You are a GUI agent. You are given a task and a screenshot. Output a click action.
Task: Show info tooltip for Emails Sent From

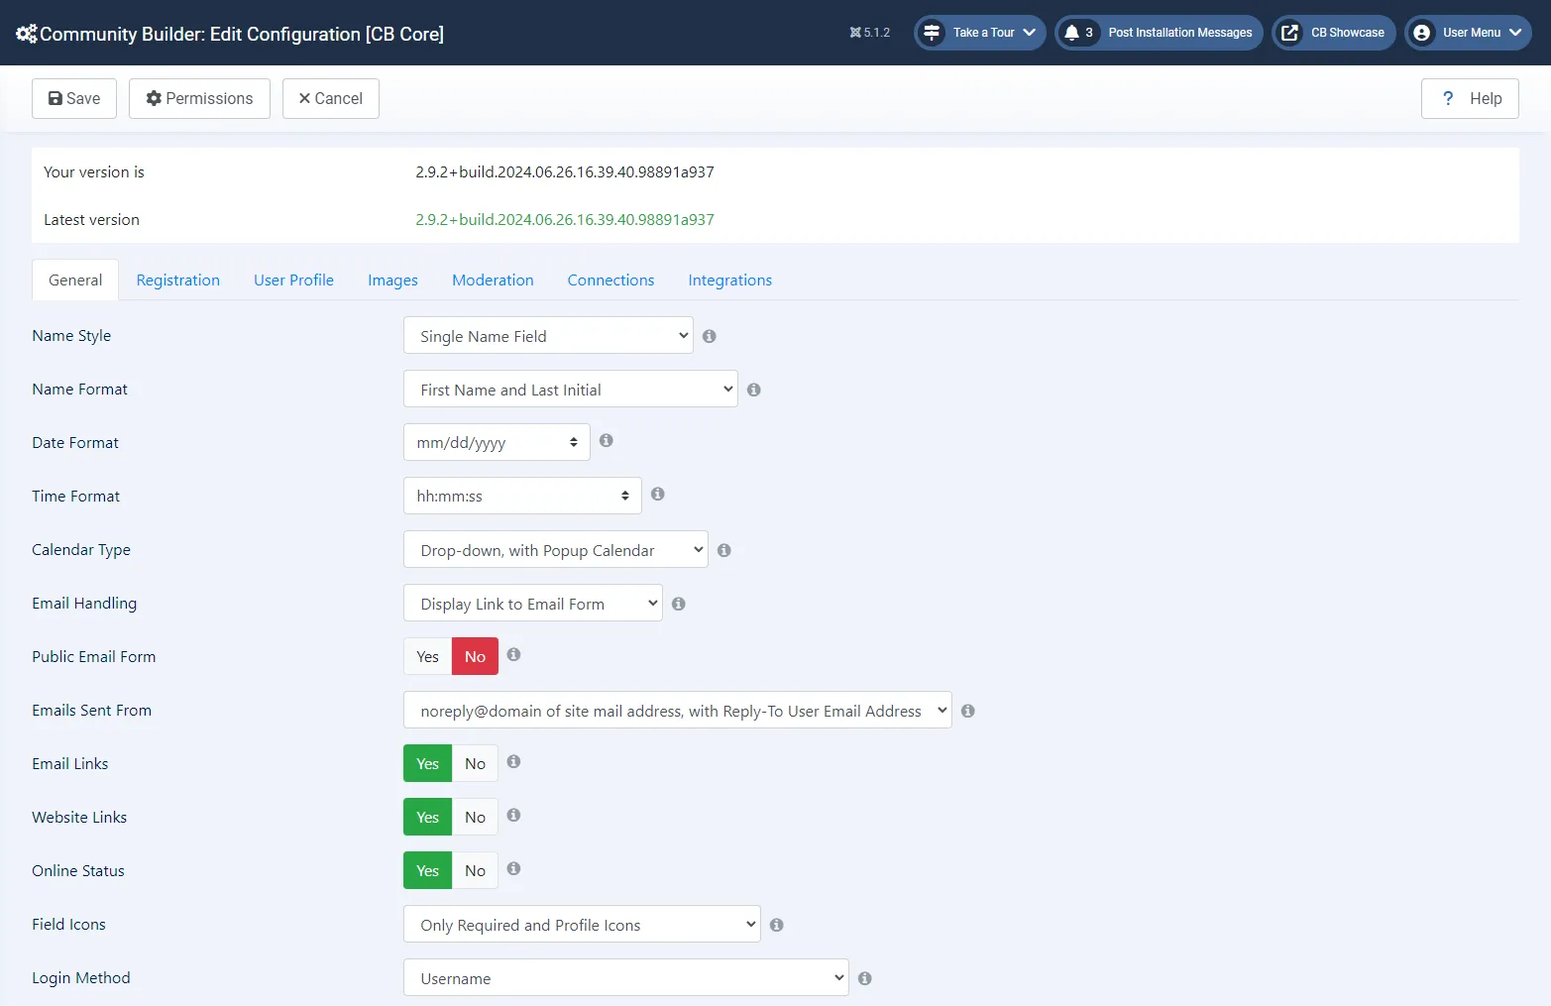coord(968,711)
